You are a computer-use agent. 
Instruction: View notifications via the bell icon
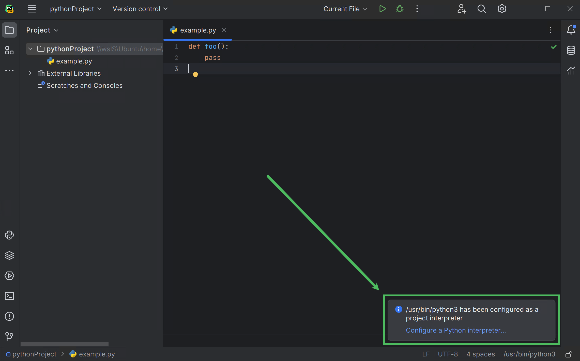point(571,30)
